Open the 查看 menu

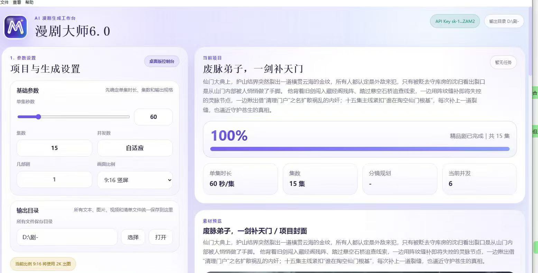pos(17,2)
